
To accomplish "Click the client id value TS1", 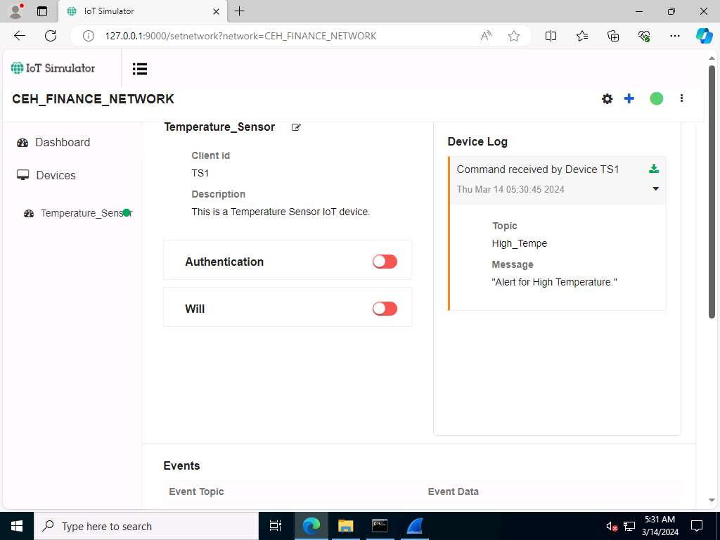I will [x=200, y=173].
